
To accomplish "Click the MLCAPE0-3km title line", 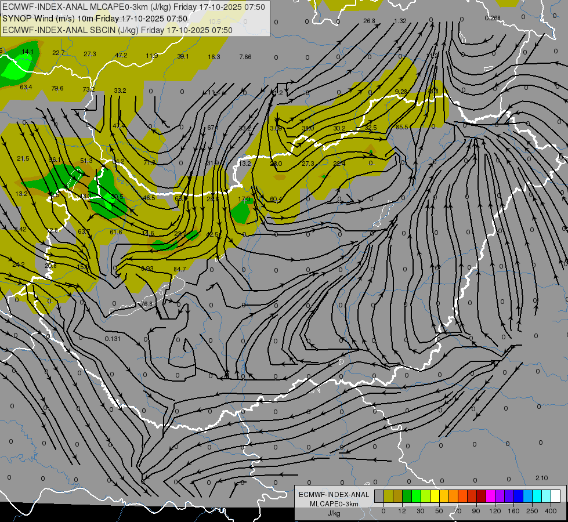I will click(133, 7).
